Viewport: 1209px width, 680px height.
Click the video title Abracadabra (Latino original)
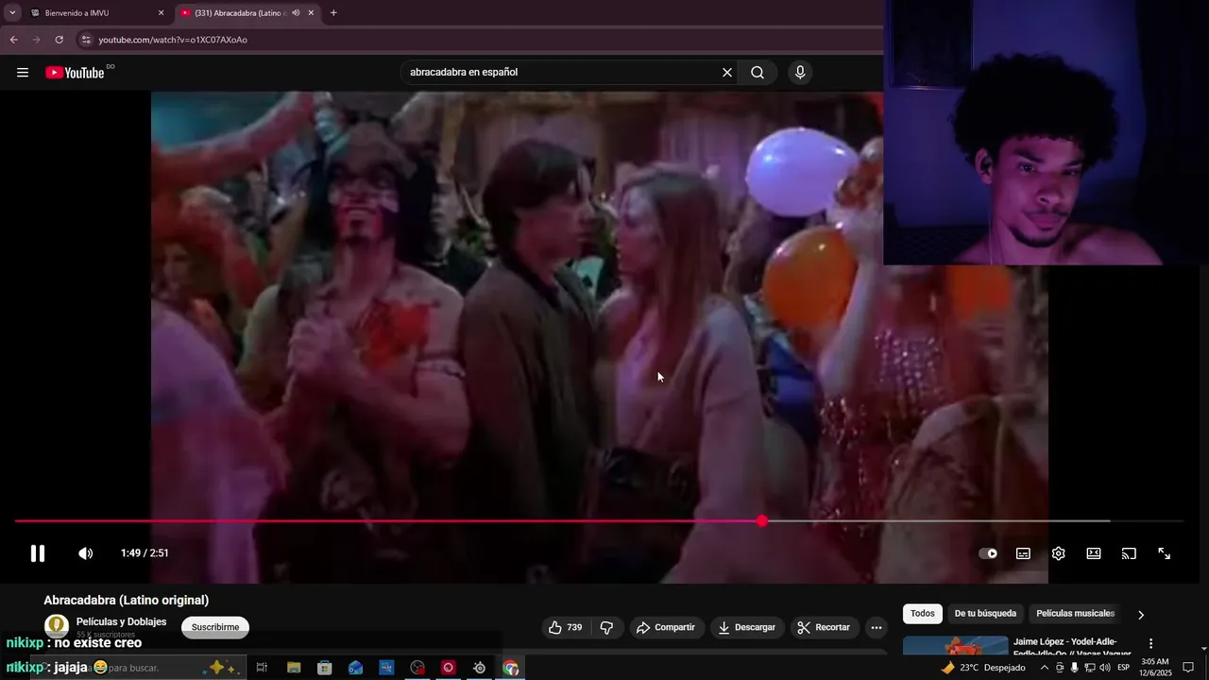click(x=127, y=600)
